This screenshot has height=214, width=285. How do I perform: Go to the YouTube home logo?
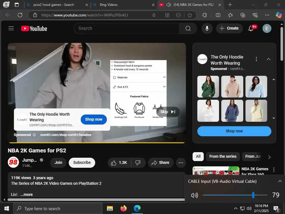click(x=34, y=29)
